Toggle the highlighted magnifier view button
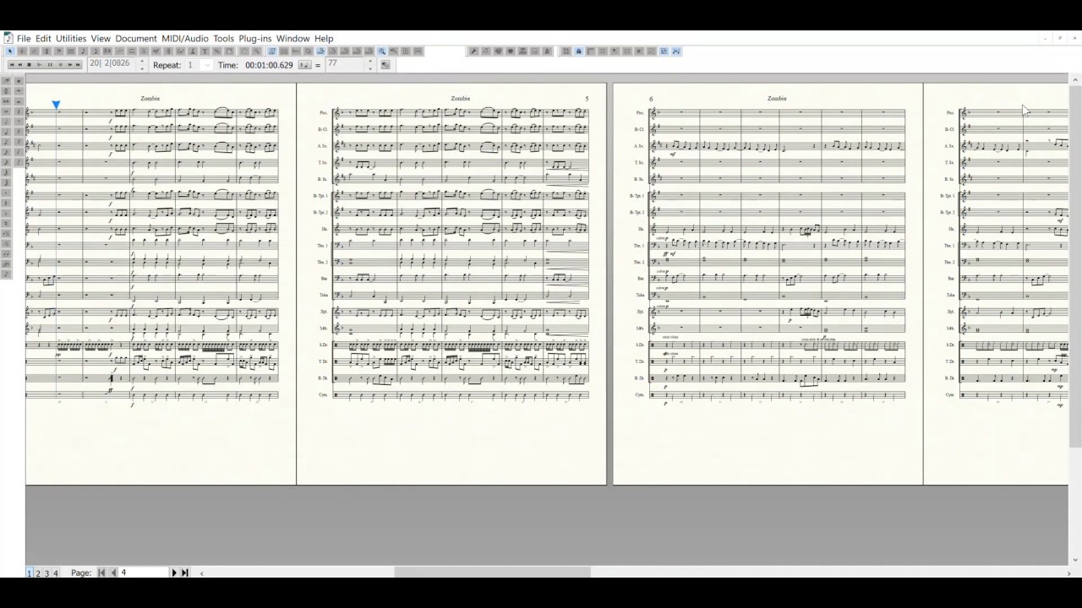The width and height of the screenshot is (1082, 608). [x=381, y=51]
